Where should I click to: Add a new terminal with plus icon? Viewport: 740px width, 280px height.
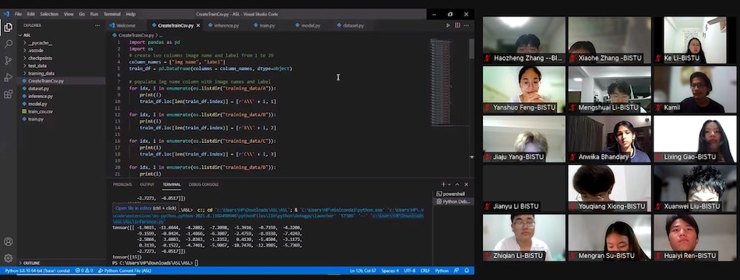click(443, 184)
